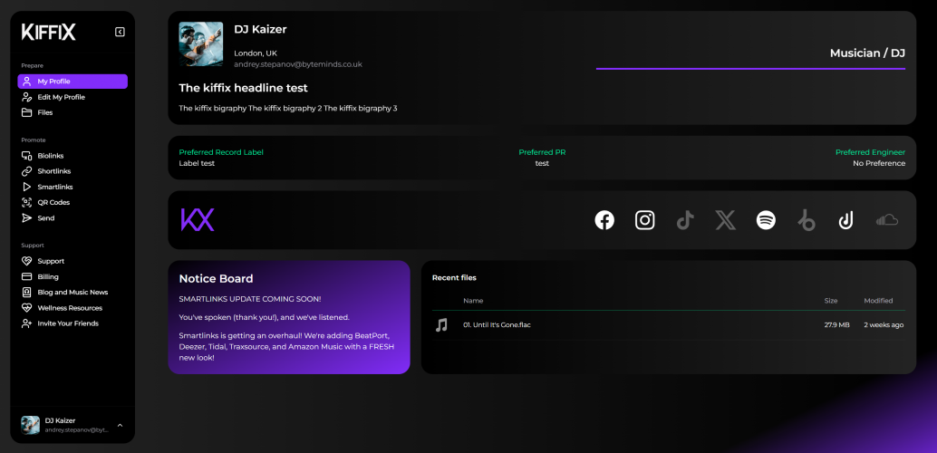Viewport: 937px width, 453px height.
Task: Click the '27.9 MB' file size
Action: [836, 325]
